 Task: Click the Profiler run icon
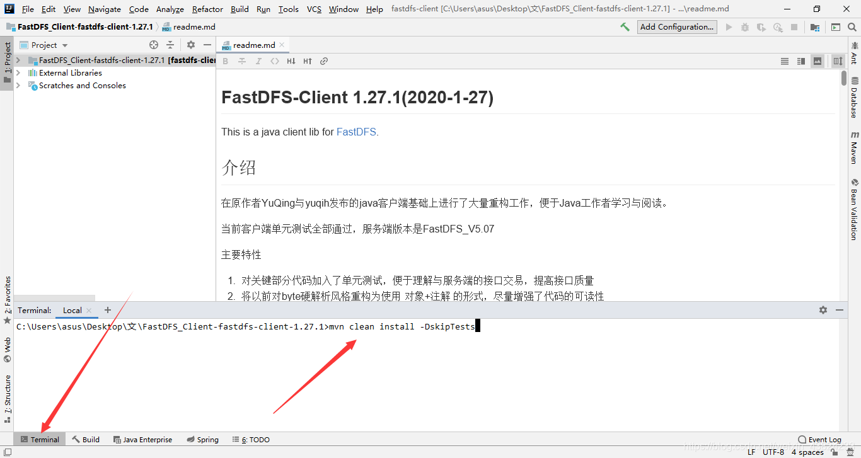(778, 27)
